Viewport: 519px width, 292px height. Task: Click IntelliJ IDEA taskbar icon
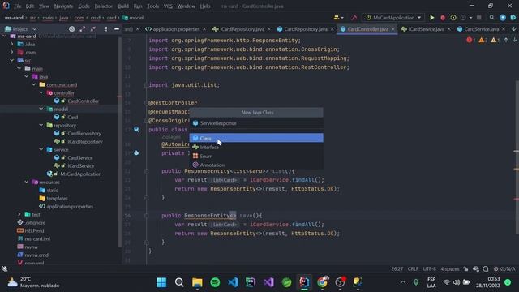coord(304,282)
